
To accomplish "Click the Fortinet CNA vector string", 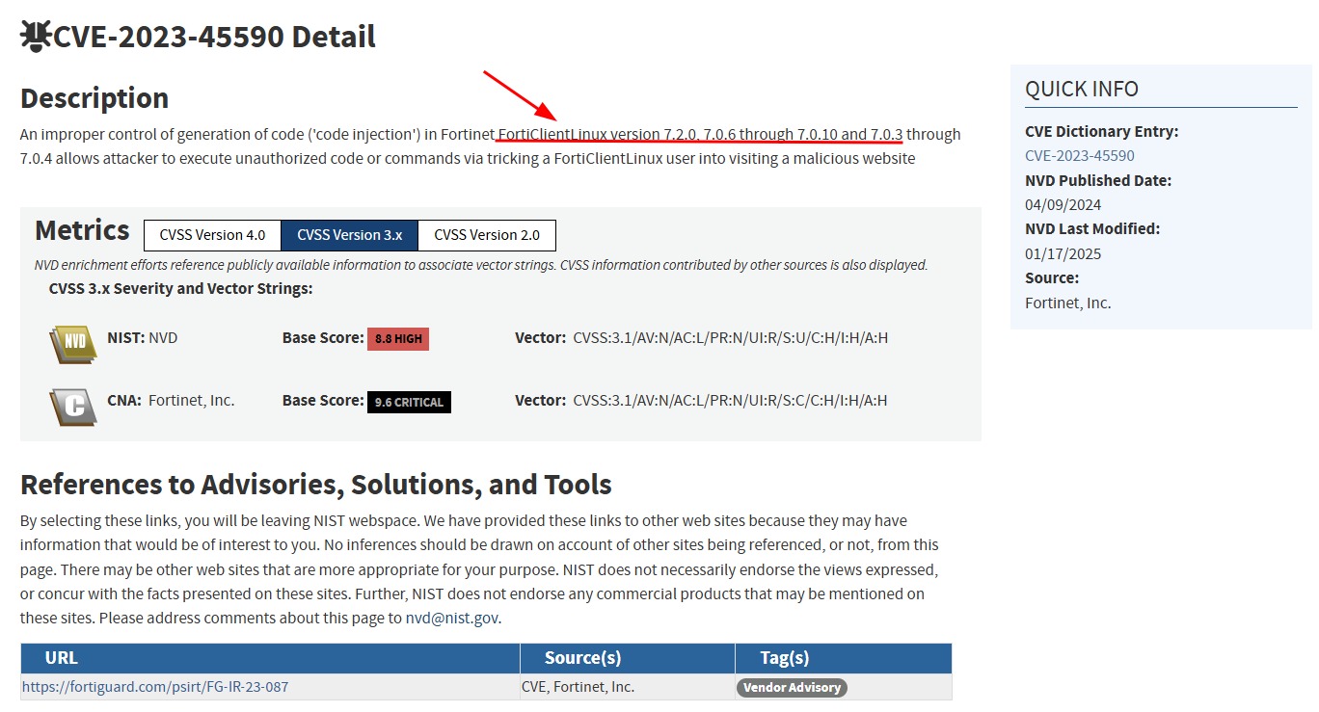I will 730,401.
